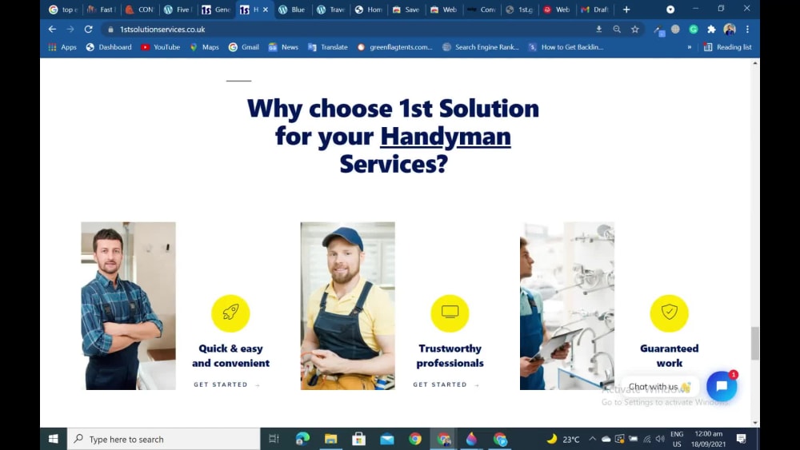The image size is (800, 450).
Task: Go back to the previous page
Action: [52, 30]
